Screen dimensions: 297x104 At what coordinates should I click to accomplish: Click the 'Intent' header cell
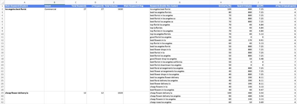tap(55, 6)
